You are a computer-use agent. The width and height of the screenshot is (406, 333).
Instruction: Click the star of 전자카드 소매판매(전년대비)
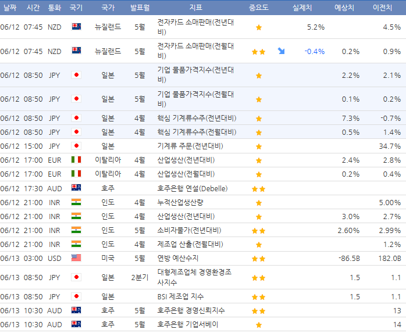(x=259, y=27)
